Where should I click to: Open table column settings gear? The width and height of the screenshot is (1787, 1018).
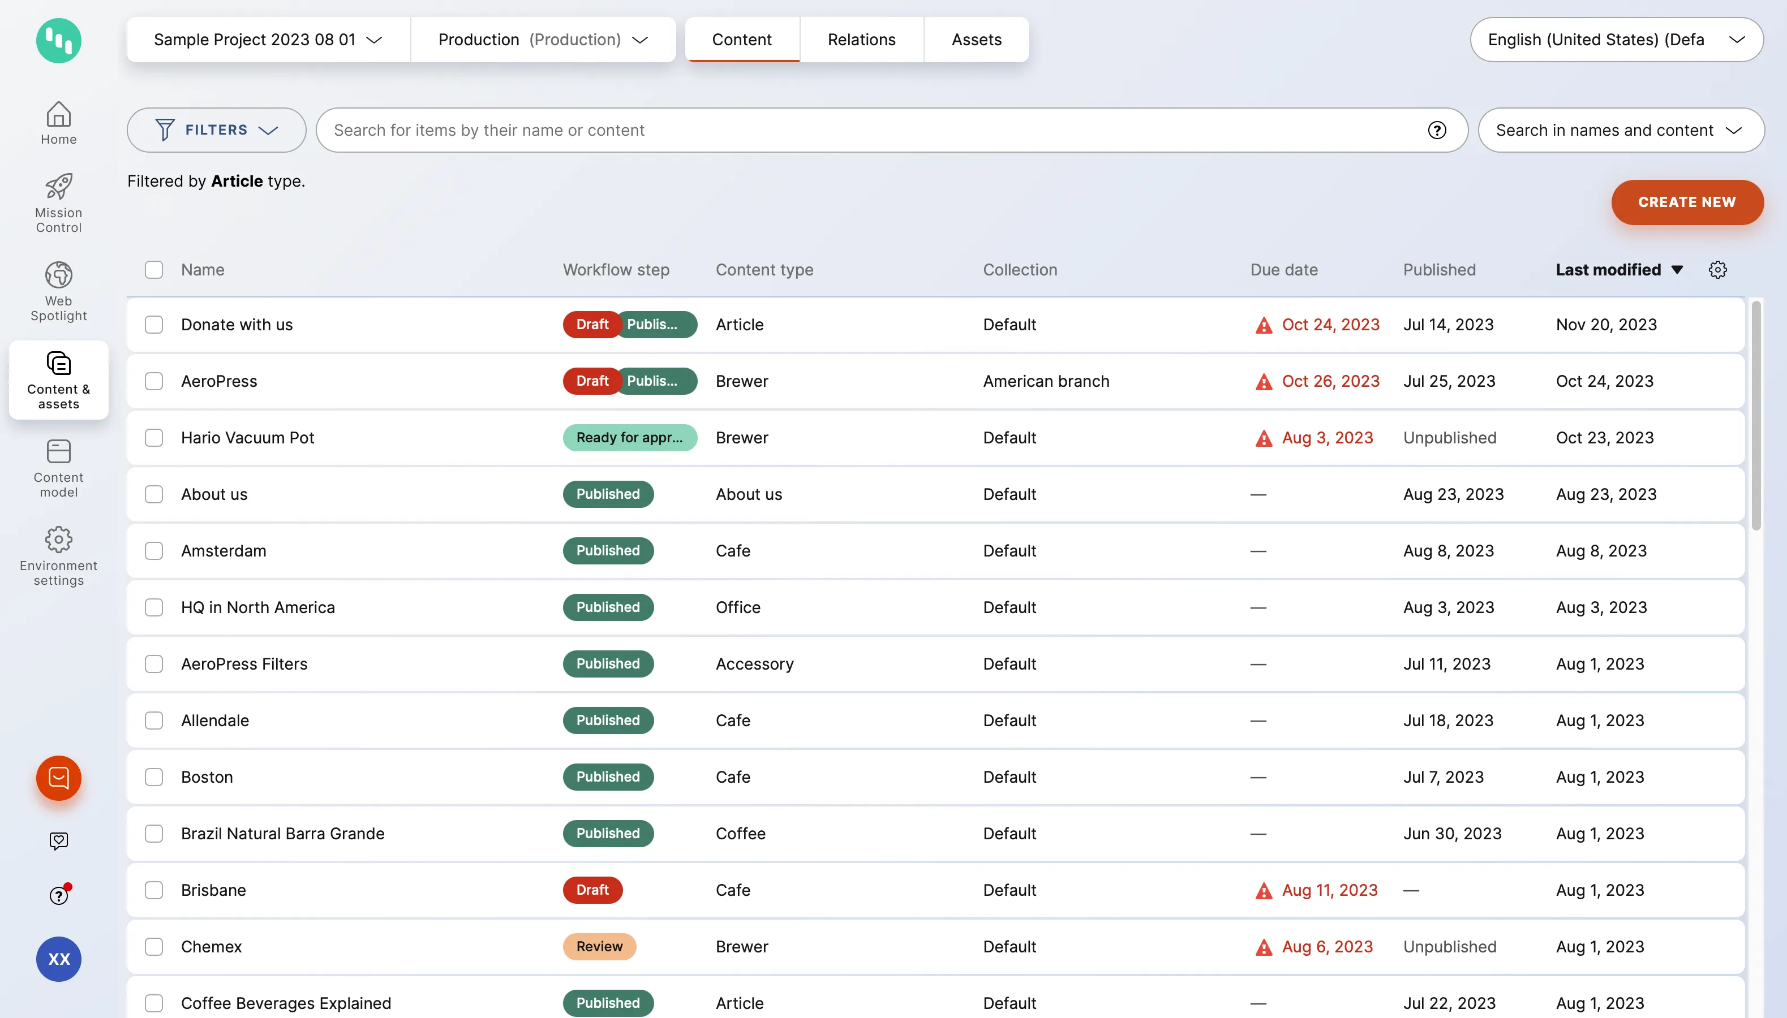coord(1718,270)
